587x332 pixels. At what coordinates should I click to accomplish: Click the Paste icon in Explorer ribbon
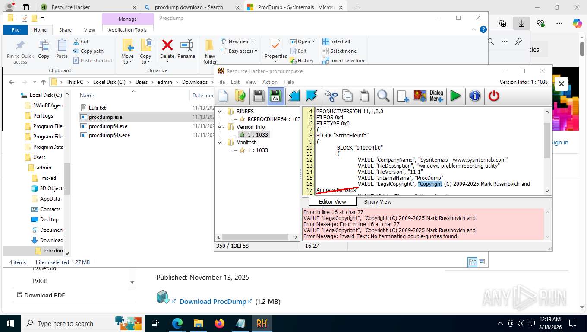pos(62,49)
